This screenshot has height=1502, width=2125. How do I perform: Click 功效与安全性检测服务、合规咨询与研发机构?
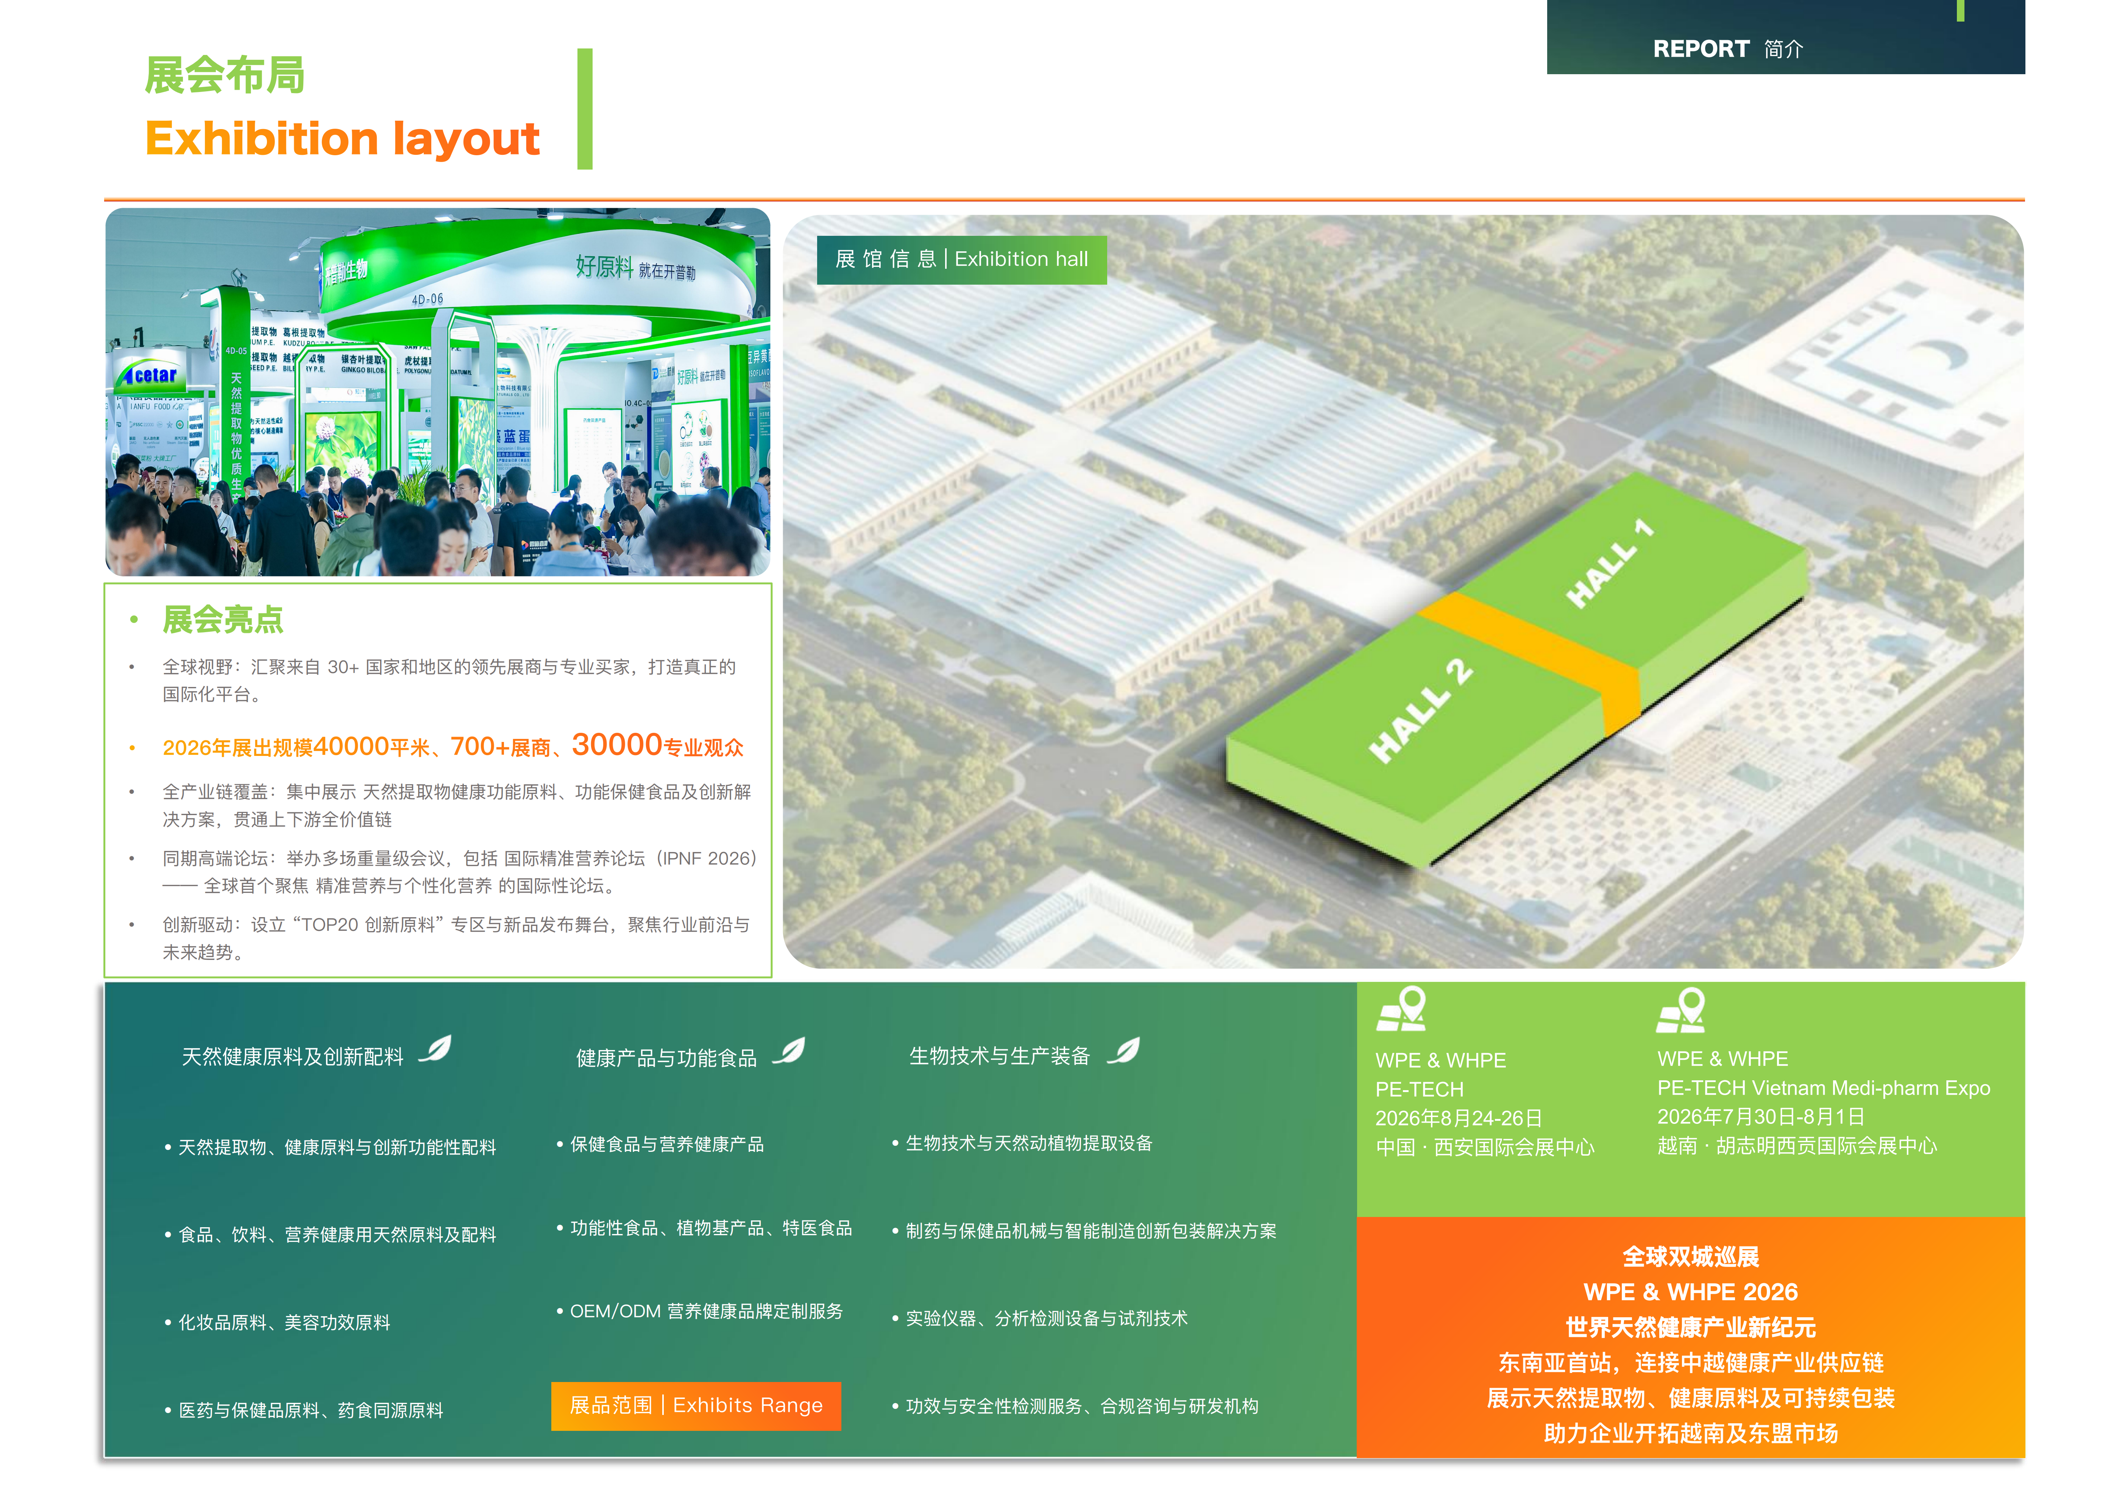click(1082, 1406)
